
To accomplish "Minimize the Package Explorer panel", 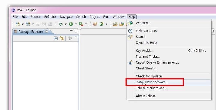I will click(x=71, y=30).
